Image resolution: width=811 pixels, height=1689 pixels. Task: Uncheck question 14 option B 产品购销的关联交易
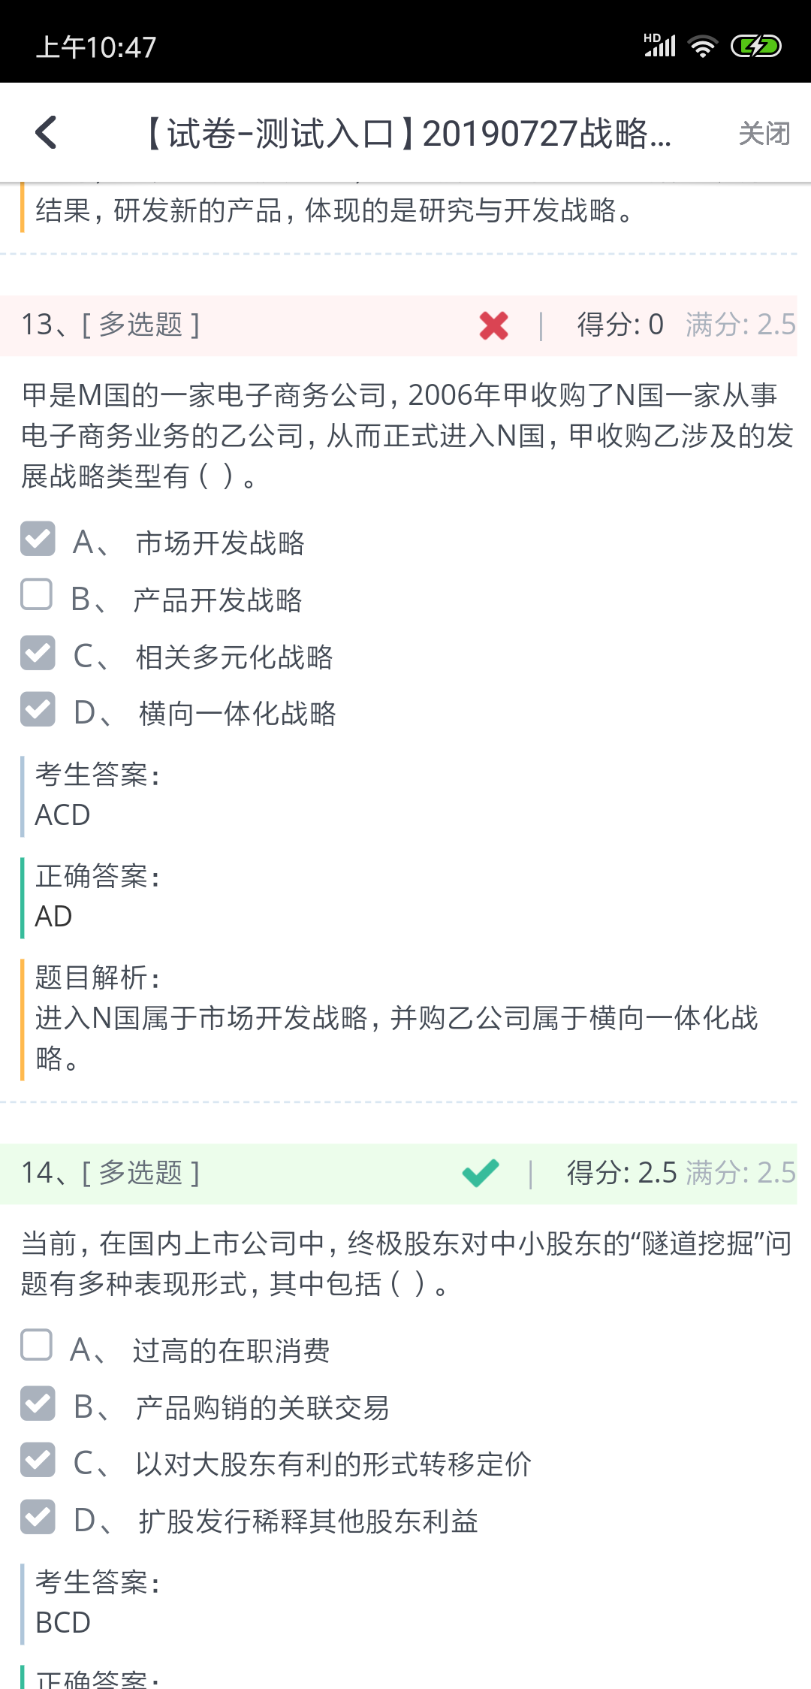click(38, 1403)
